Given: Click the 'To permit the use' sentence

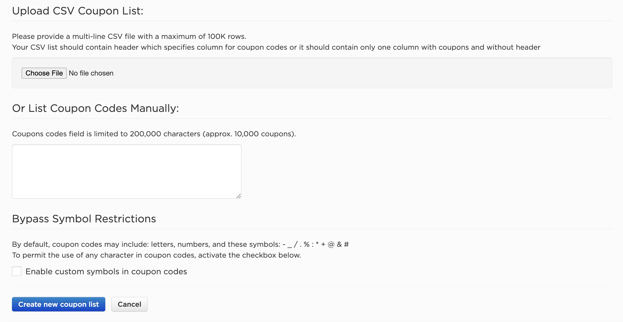Looking at the screenshot, I should coord(156,255).
